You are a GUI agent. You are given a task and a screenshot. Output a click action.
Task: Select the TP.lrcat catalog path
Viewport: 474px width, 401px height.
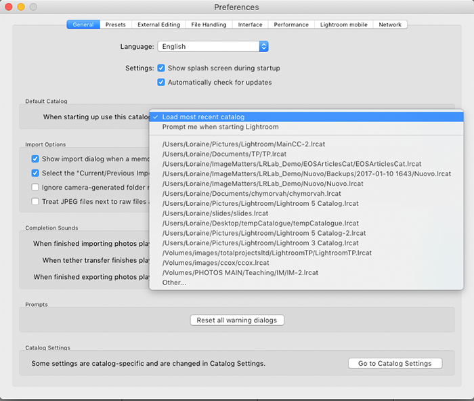pos(306,154)
